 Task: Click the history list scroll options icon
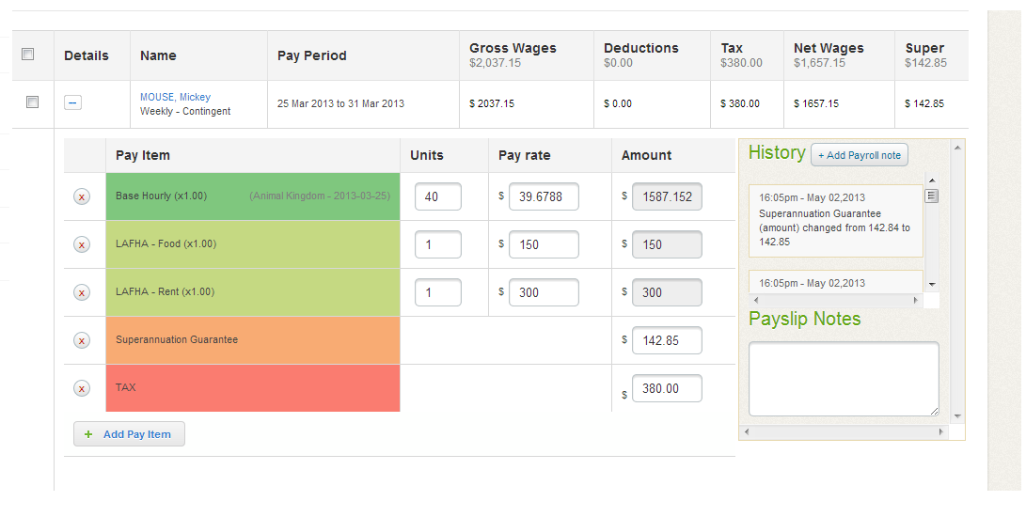tap(931, 196)
